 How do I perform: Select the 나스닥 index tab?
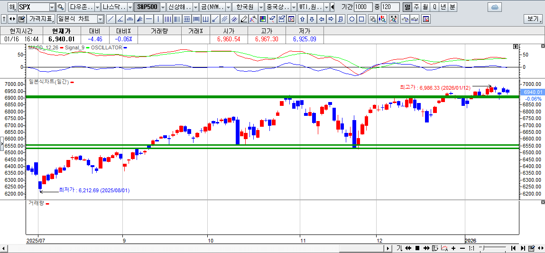(114, 7)
